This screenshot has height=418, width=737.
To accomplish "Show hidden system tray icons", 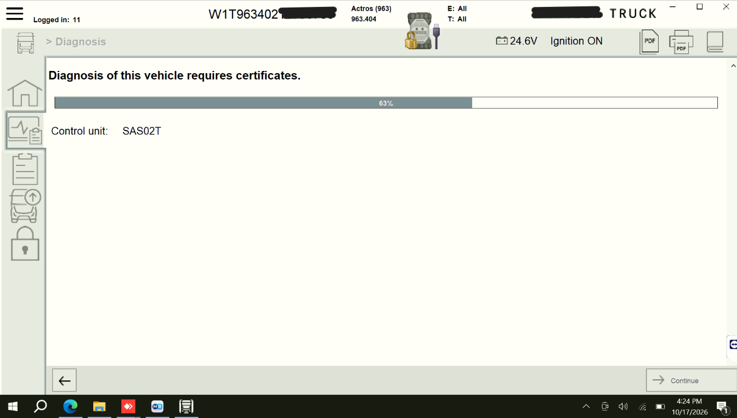I will point(586,406).
